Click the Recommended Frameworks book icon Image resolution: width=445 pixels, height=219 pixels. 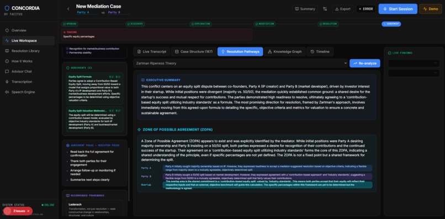[x=67, y=195]
